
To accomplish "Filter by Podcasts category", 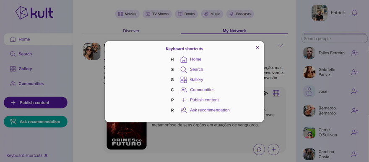I will tap(240, 14).
